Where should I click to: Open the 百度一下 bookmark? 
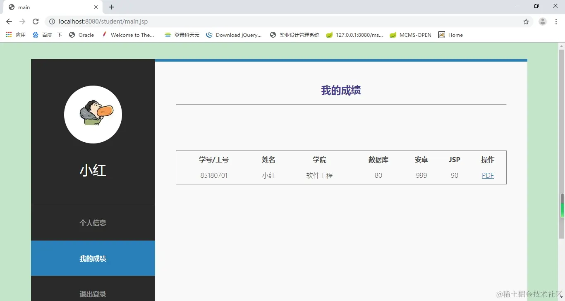52,35
